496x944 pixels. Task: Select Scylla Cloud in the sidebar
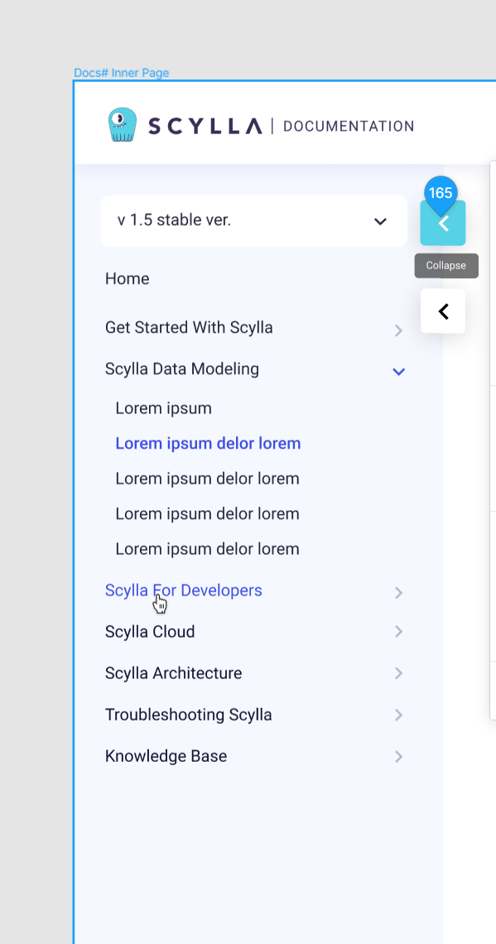[x=150, y=631]
